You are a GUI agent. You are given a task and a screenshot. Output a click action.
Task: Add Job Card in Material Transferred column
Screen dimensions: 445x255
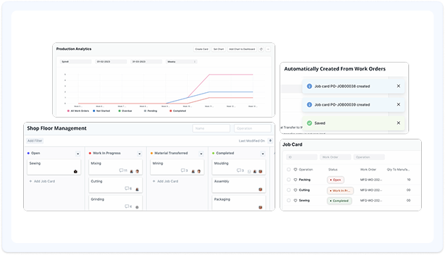click(x=165, y=181)
